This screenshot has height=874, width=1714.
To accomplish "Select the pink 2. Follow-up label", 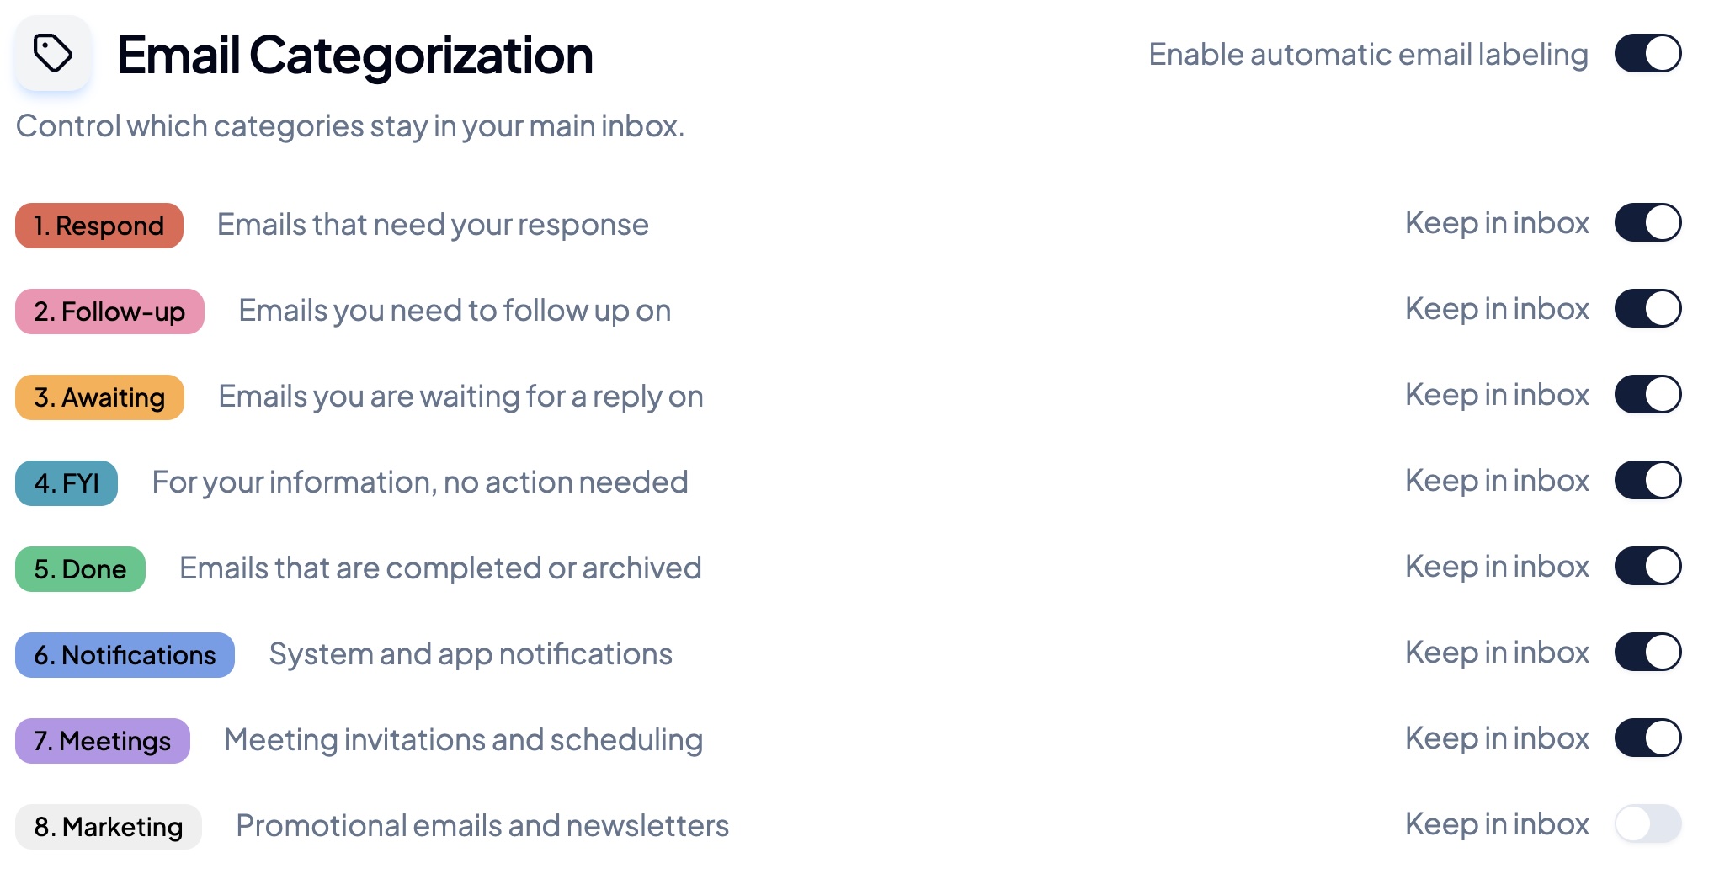I will tap(109, 312).
